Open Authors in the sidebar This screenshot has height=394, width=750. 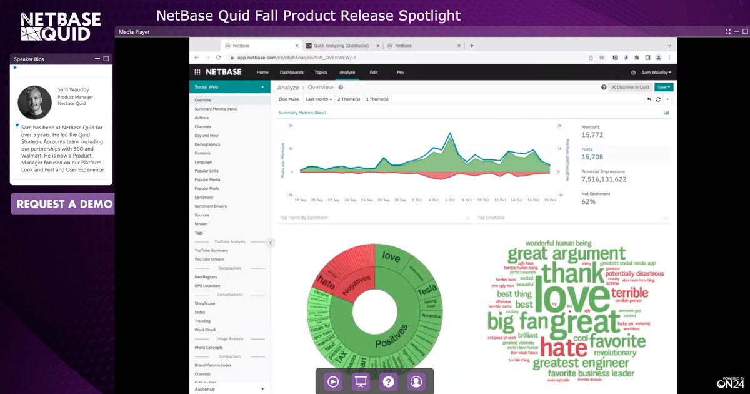pos(201,118)
